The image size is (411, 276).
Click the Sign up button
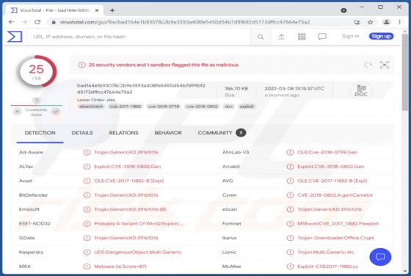coord(381,36)
